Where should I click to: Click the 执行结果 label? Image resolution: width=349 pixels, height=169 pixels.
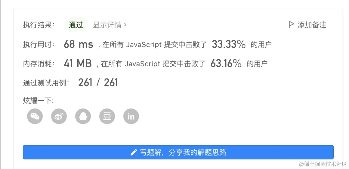[x=39, y=25]
